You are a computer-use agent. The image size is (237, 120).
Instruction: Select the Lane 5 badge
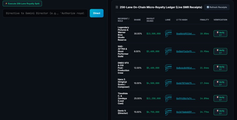[168, 34]
